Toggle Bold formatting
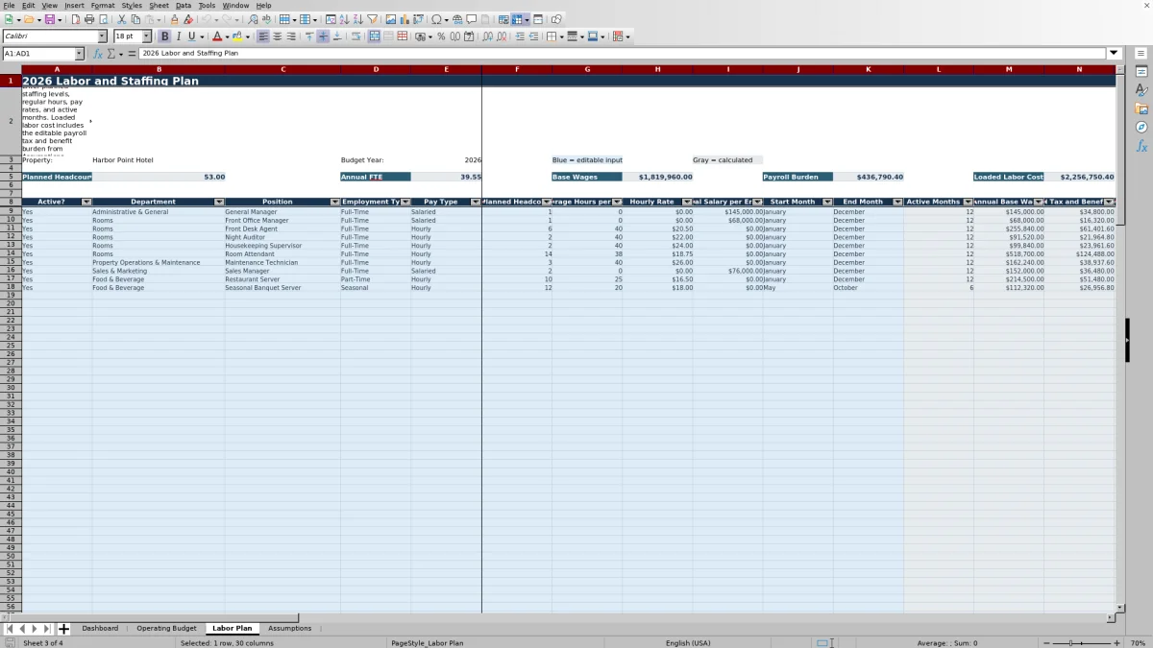The width and height of the screenshot is (1153, 648). (164, 36)
